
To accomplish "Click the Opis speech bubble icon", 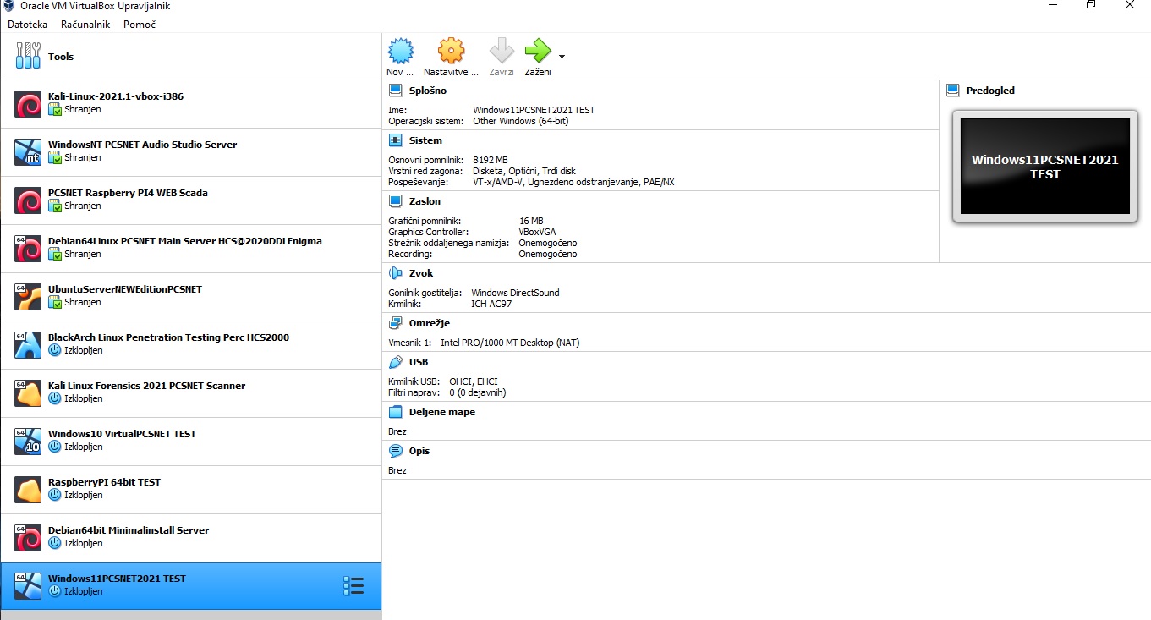I will [x=395, y=451].
